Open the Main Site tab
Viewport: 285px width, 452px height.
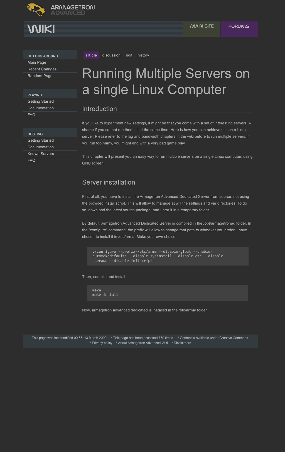(202, 26)
